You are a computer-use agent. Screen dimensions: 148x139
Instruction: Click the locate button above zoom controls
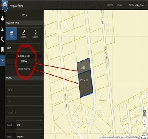(x=145, y=113)
